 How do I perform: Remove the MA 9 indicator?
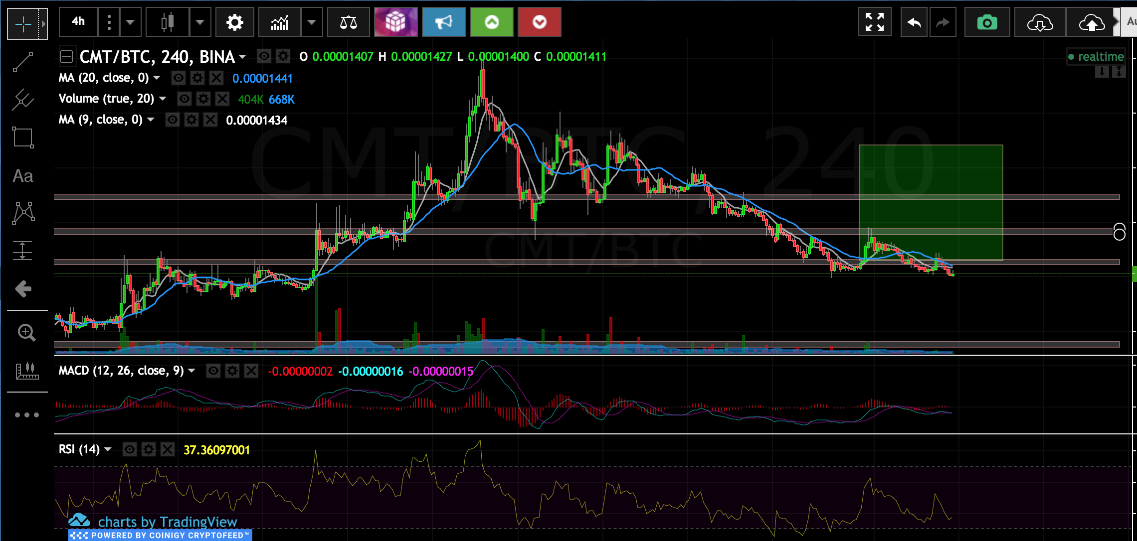(210, 120)
